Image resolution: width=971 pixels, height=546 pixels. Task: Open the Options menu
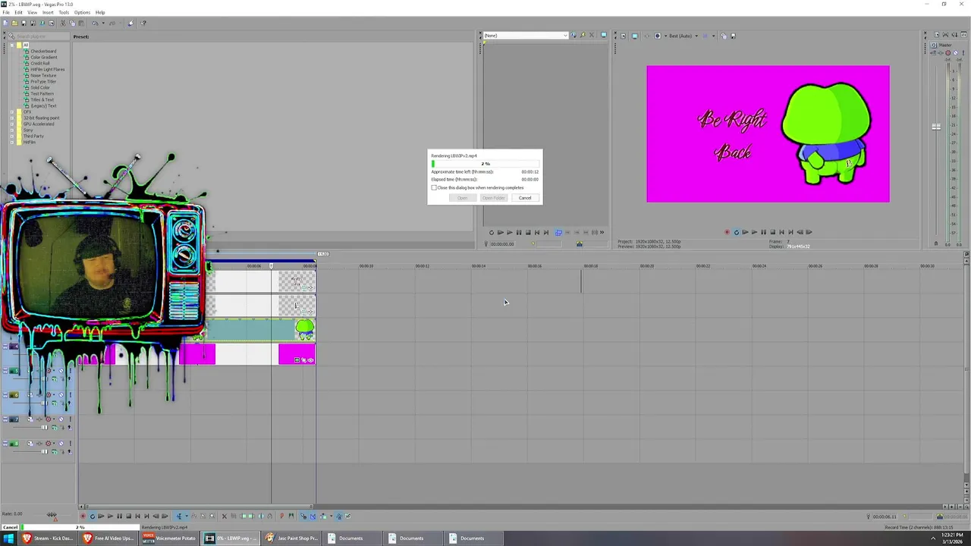tap(82, 12)
